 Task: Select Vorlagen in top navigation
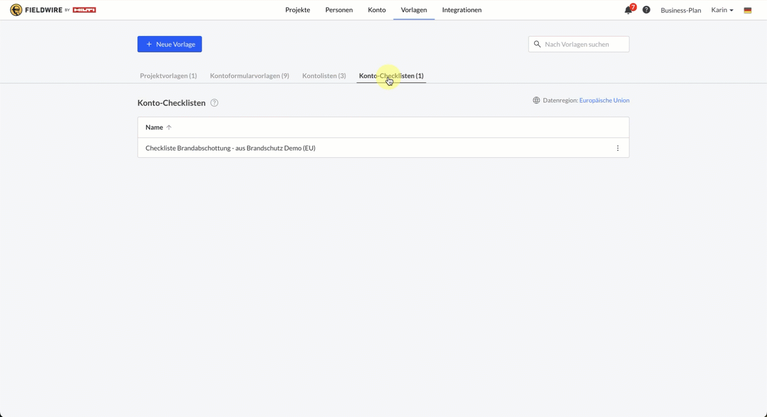pyautogui.click(x=414, y=10)
